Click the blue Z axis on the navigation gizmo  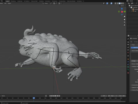coord(122,9)
